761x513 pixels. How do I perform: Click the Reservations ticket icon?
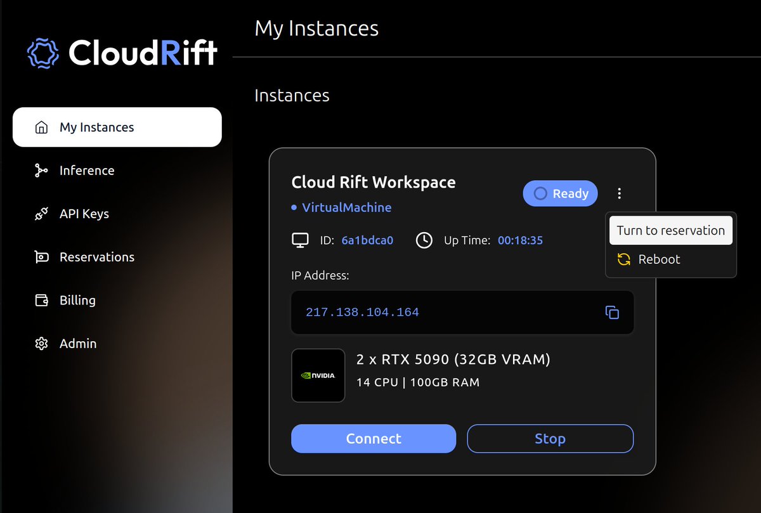click(41, 257)
